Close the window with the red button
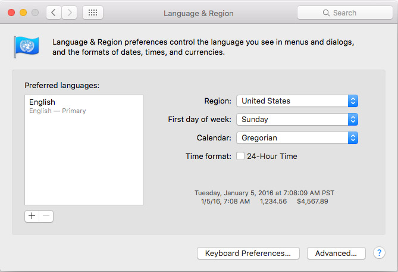 pos(11,12)
